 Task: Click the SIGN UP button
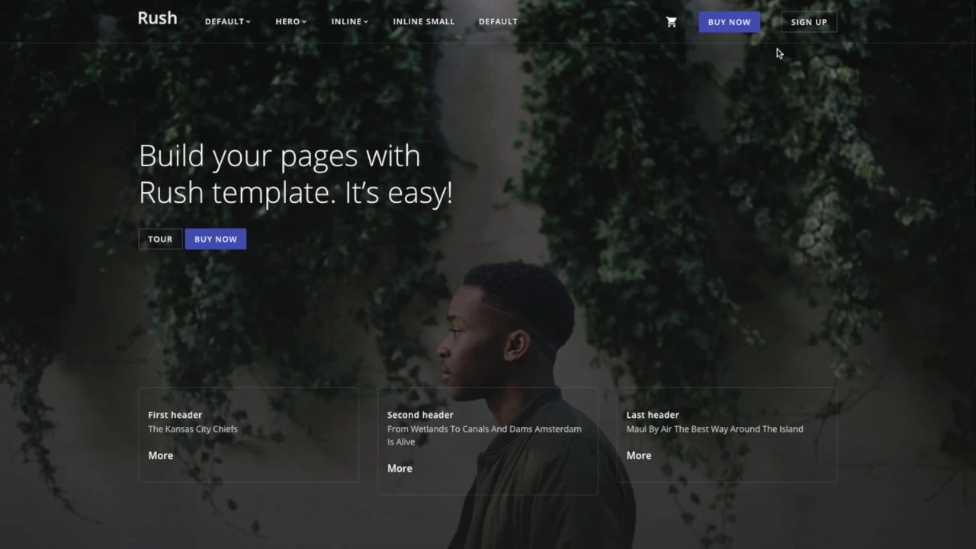click(x=808, y=22)
